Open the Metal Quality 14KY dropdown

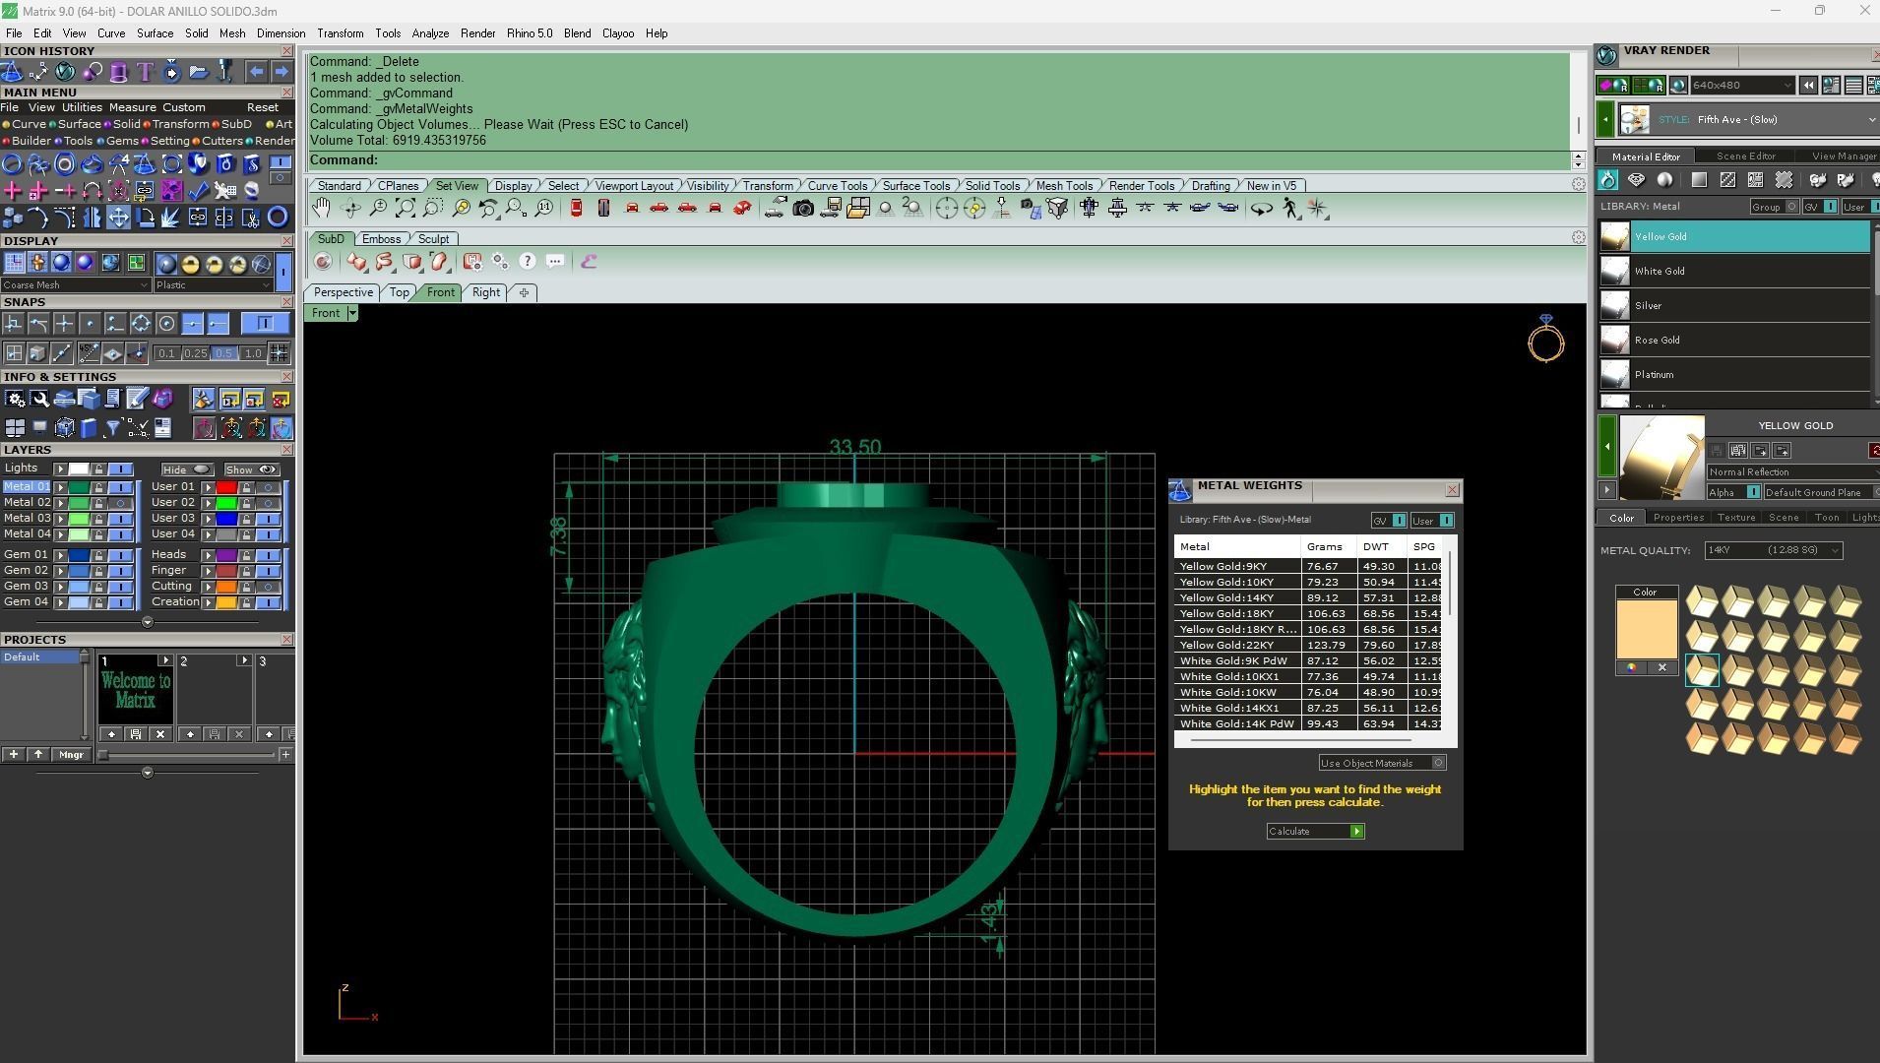coord(1773,550)
